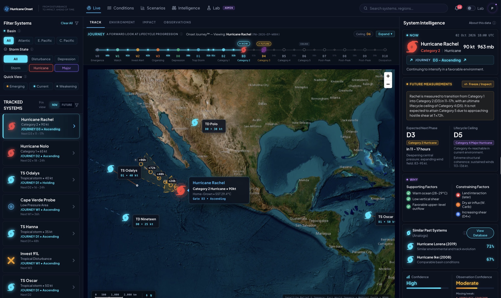Expand the Invest 91L card chevron
The width and height of the screenshot is (501, 298).
point(73,260)
